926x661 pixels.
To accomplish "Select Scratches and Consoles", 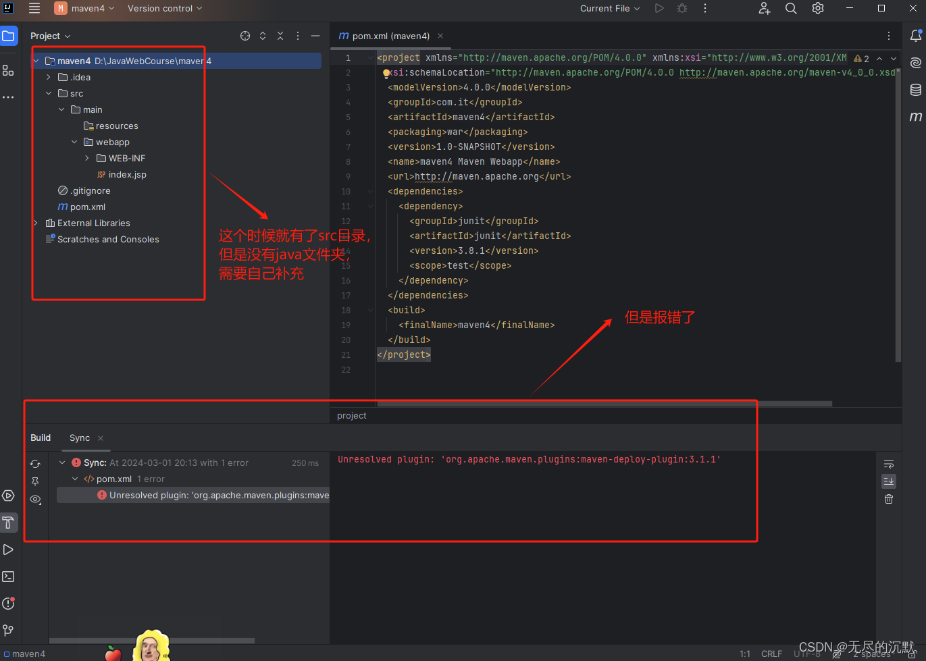I will click(102, 239).
